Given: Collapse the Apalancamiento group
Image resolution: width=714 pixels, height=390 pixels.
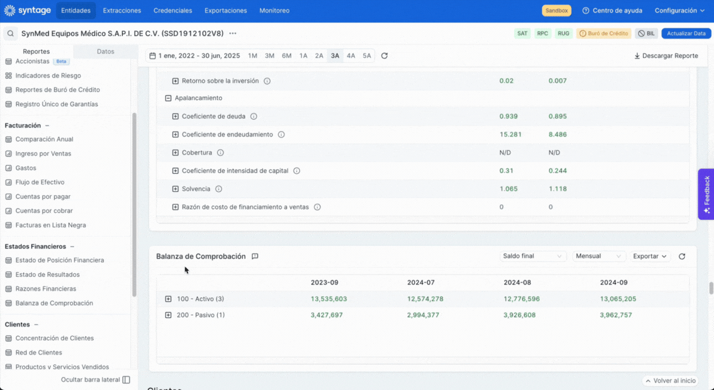Looking at the screenshot, I should [x=168, y=98].
